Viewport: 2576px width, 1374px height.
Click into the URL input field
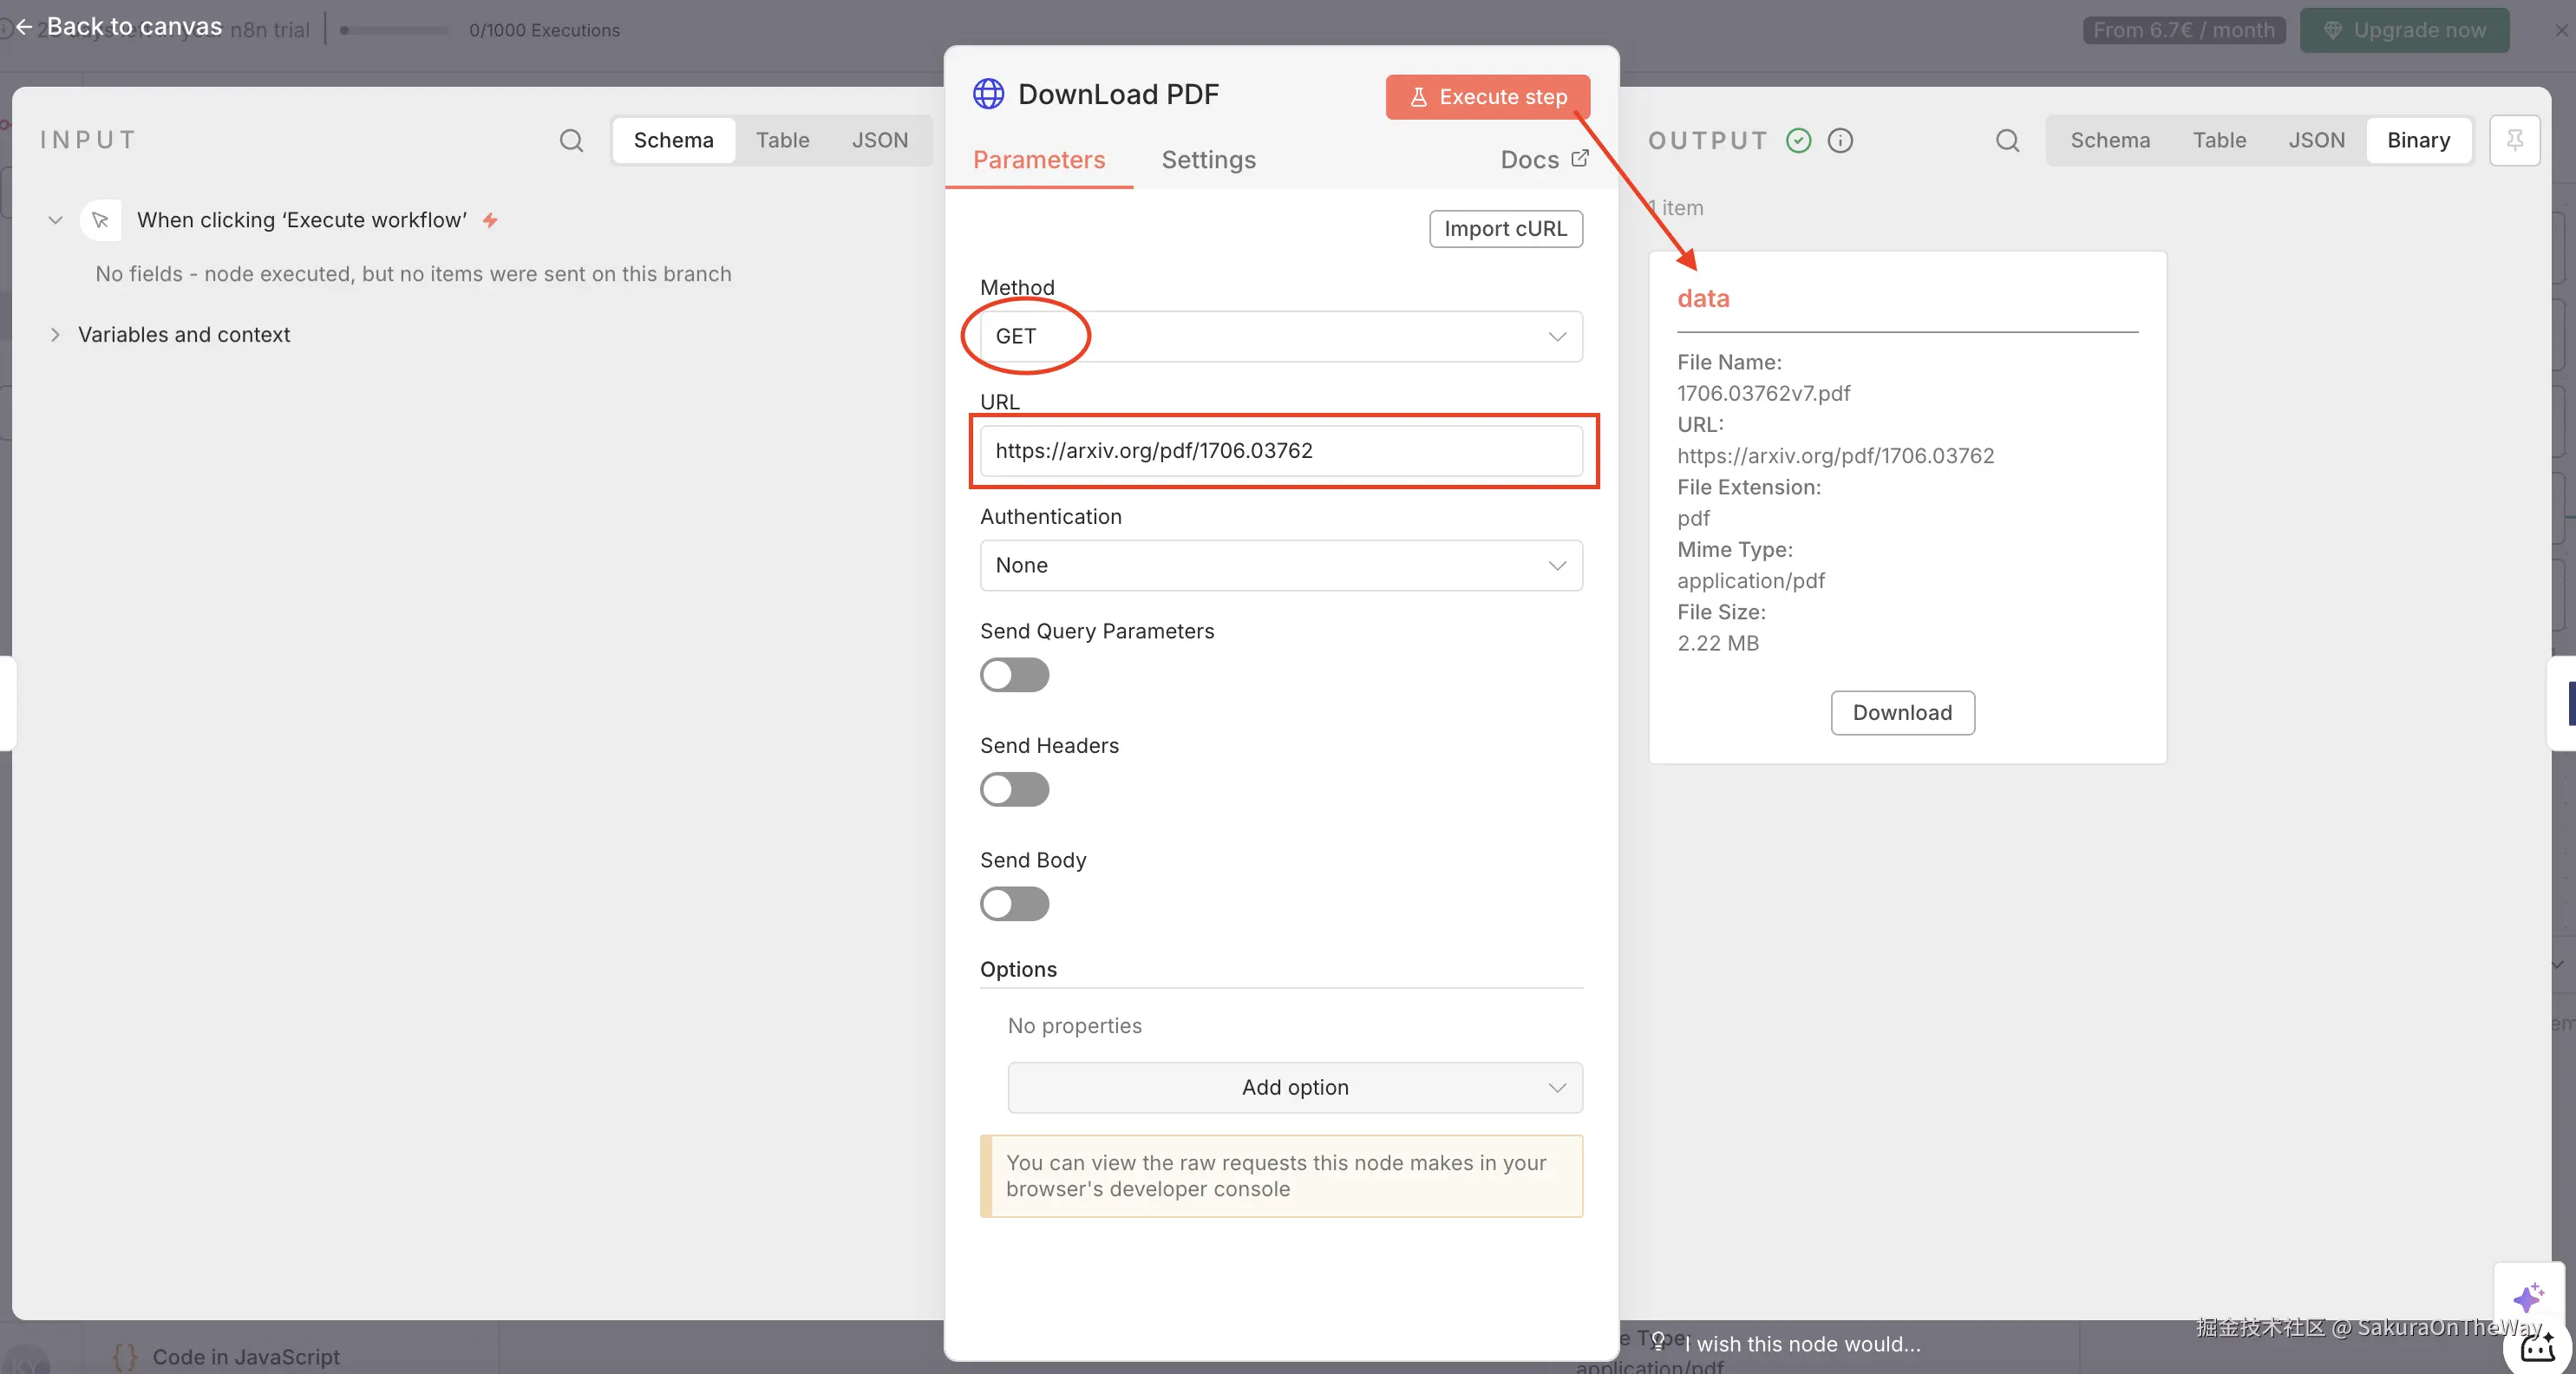(x=1280, y=451)
